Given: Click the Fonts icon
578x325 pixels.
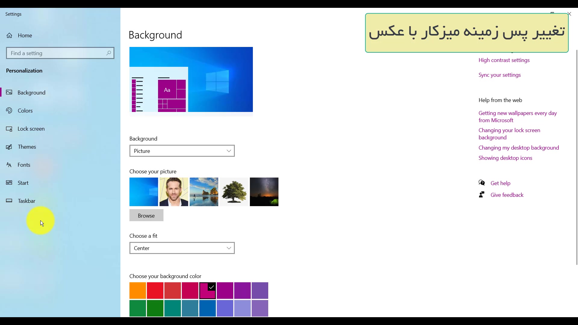Looking at the screenshot, I should (x=9, y=165).
